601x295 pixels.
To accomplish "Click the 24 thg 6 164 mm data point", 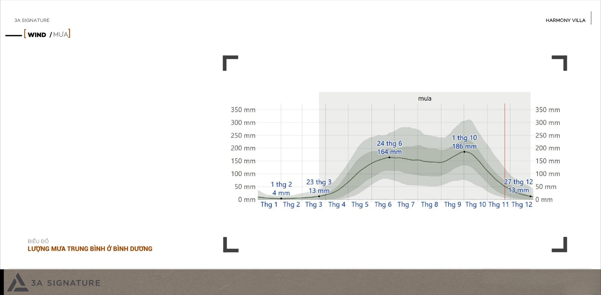I will pos(389,158).
